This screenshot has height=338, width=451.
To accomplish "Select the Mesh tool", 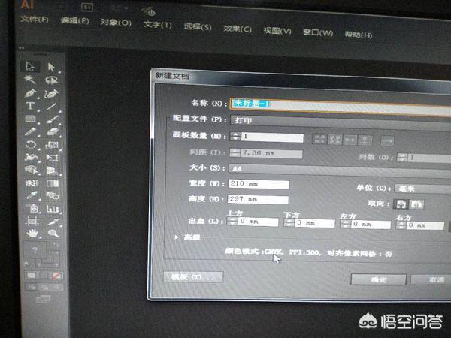I will coord(31,183).
